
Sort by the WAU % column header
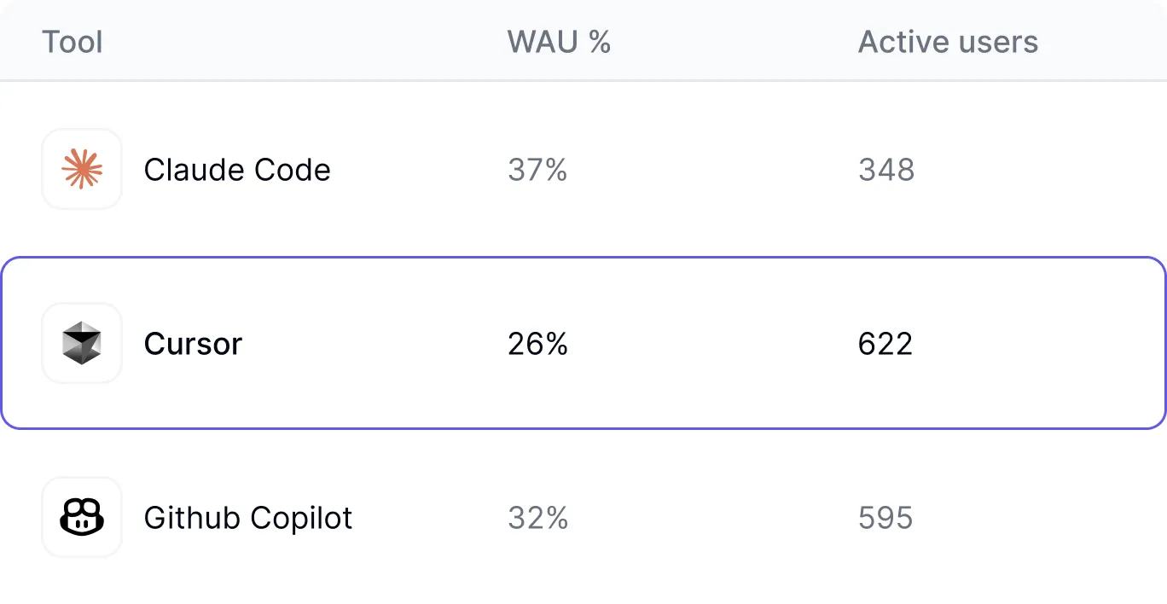[559, 42]
